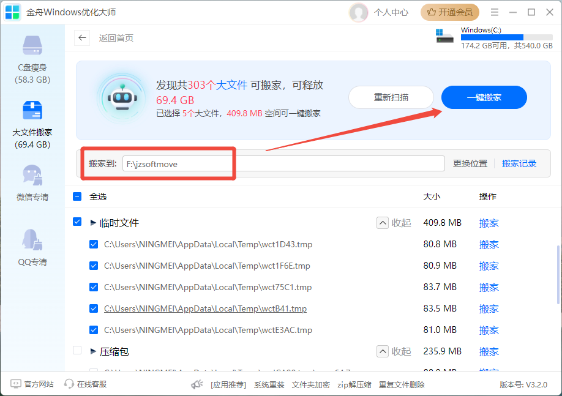Click the wctB41.tmp file path
The image size is (562, 396).
pos(205,308)
